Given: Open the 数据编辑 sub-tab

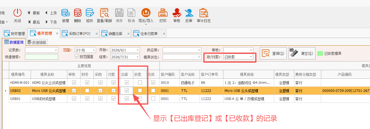Looking at the screenshot, I should pos(36,42).
